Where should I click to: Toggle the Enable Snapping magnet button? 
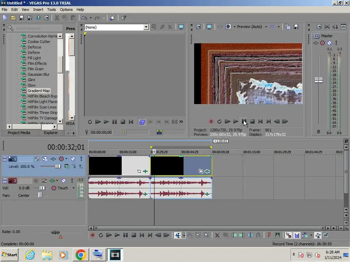(288, 235)
